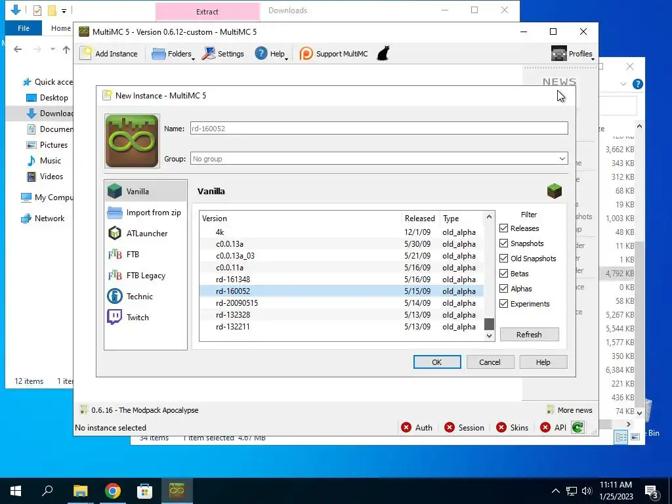Select version rd-161348 in the list
Image resolution: width=672 pixels, height=504 pixels.
(x=341, y=280)
